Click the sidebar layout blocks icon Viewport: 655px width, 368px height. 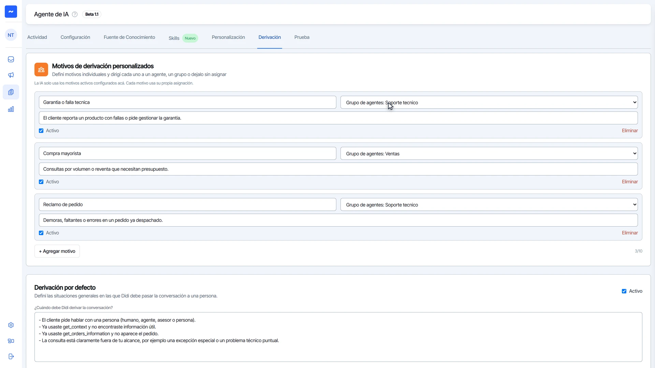click(11, 341)
